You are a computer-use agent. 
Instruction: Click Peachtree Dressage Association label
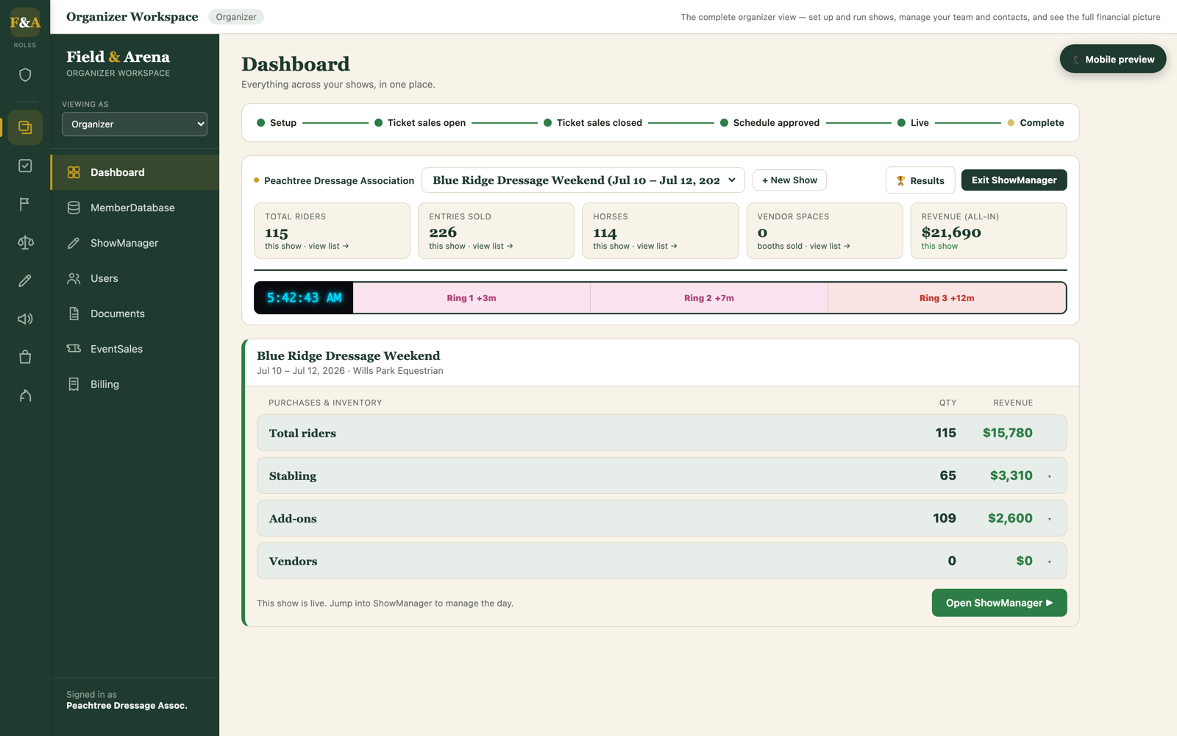[339, 180]
